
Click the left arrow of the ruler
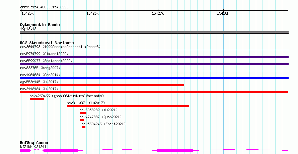21,11
